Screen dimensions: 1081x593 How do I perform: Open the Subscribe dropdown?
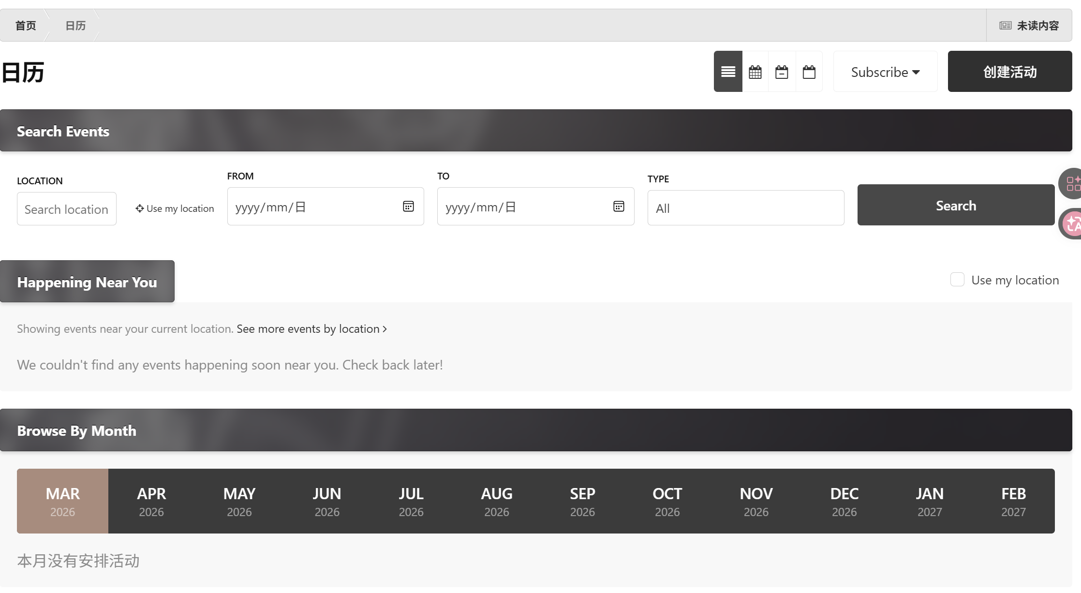(885, 72)
